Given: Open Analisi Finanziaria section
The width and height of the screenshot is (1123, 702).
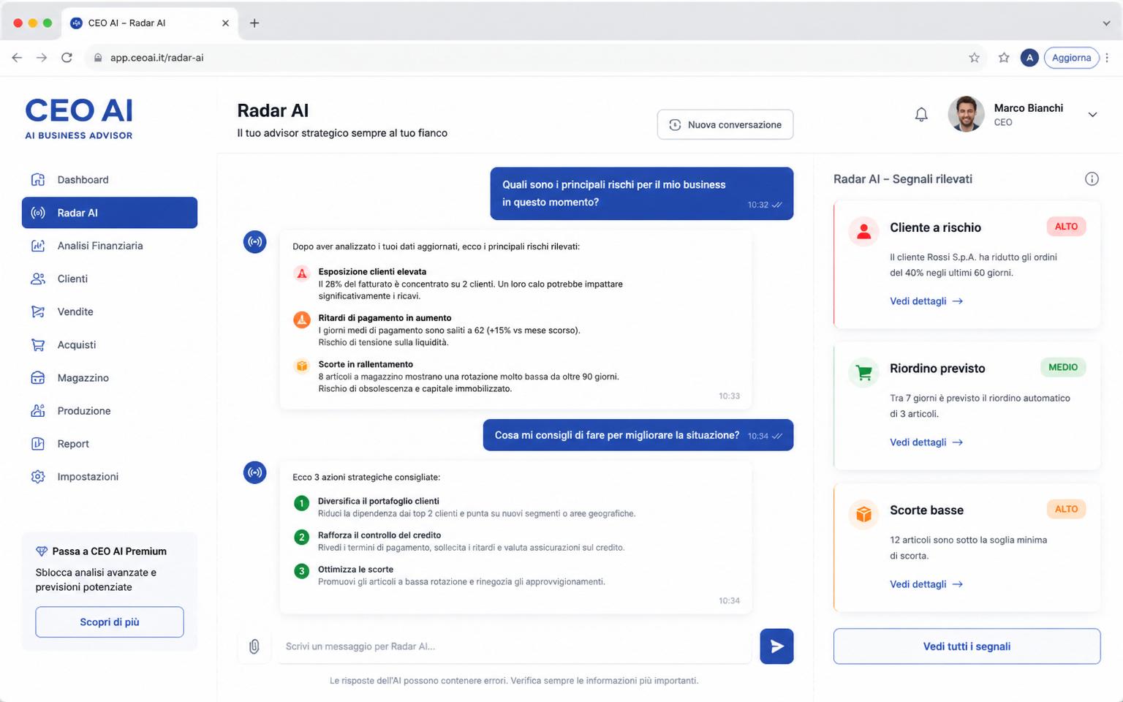Looking at the screenshot, I should click(110, 246).
